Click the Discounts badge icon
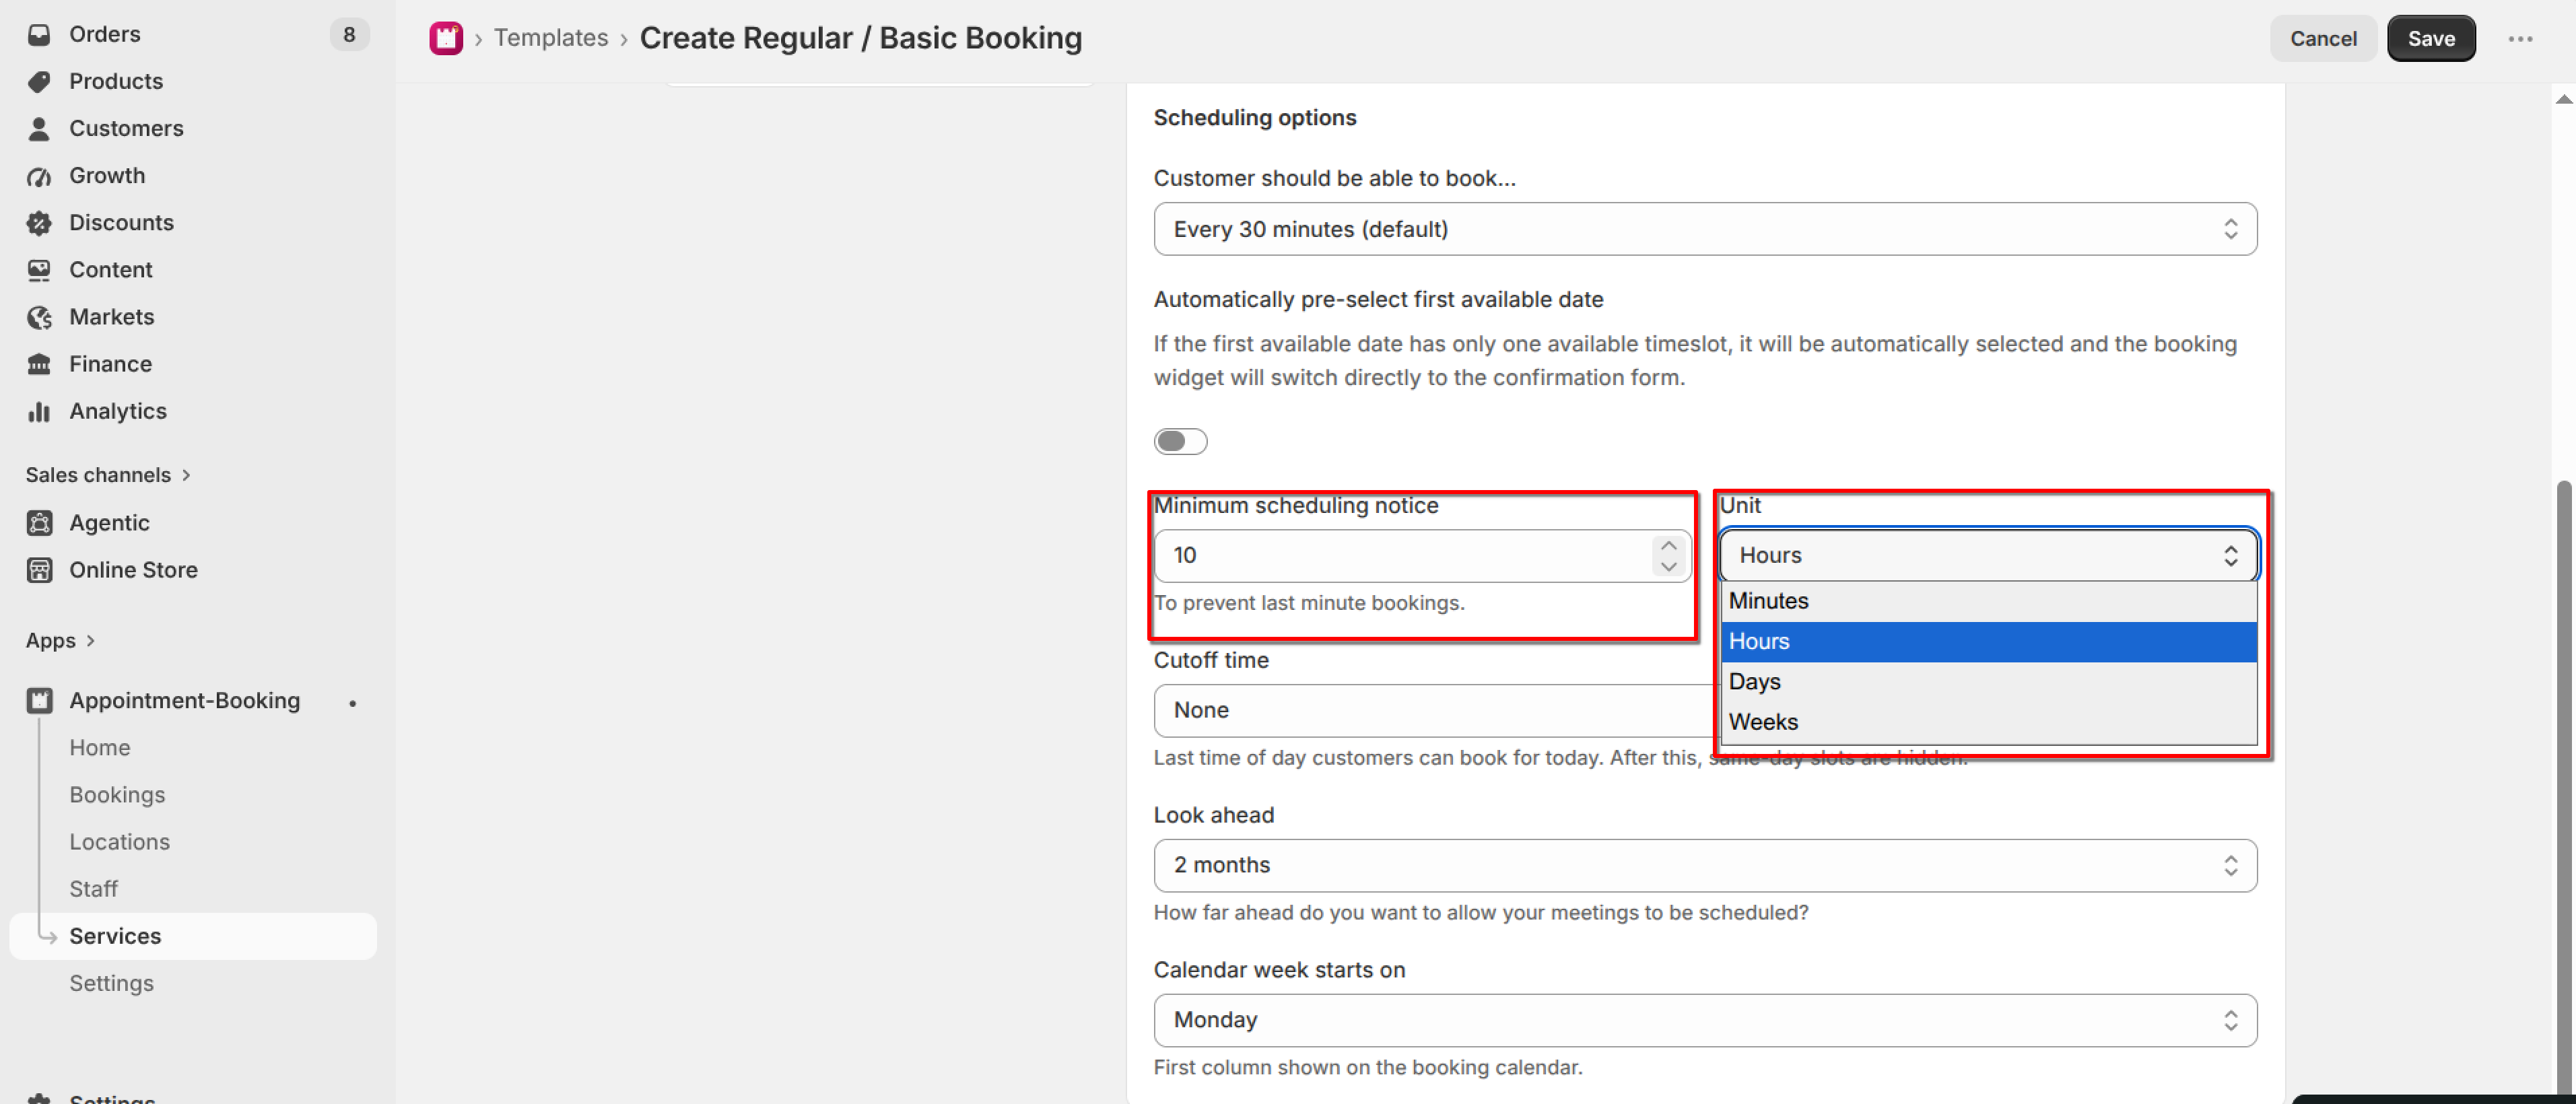 click(x=39, y=223)
